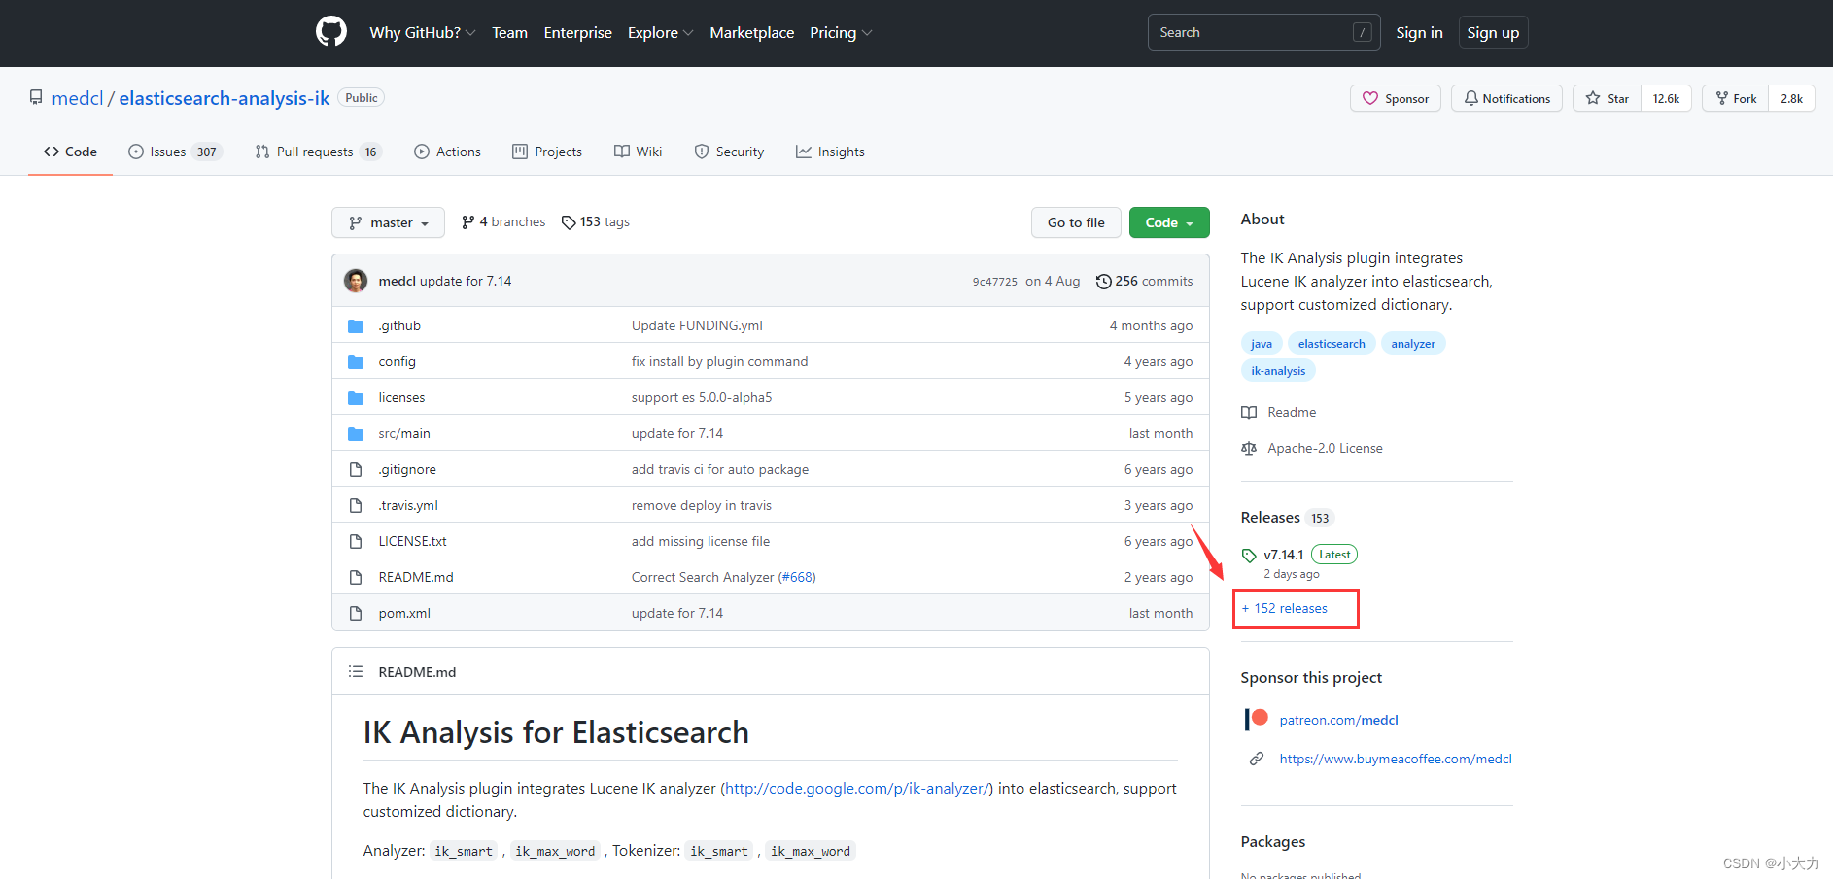Open the LICENSE.txt file
Viewport: 1833px width, 879px height.
(x=412, y=541)
